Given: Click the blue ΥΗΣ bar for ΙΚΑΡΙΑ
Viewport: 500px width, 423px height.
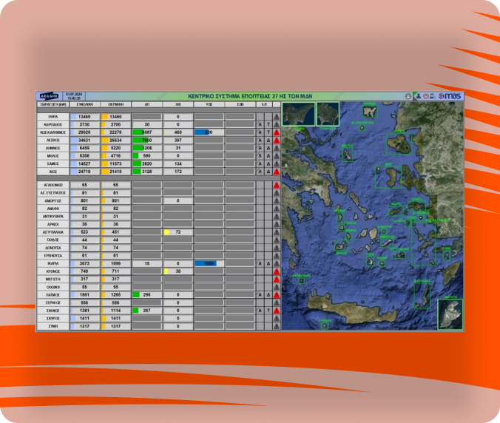Looking at the screenshot, I should pos(206,263).
